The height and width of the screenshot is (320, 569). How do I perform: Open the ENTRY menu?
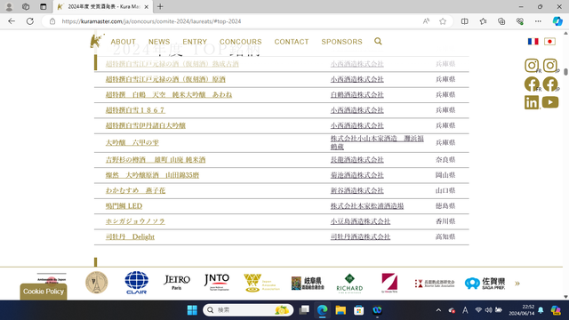pos(195,42)
